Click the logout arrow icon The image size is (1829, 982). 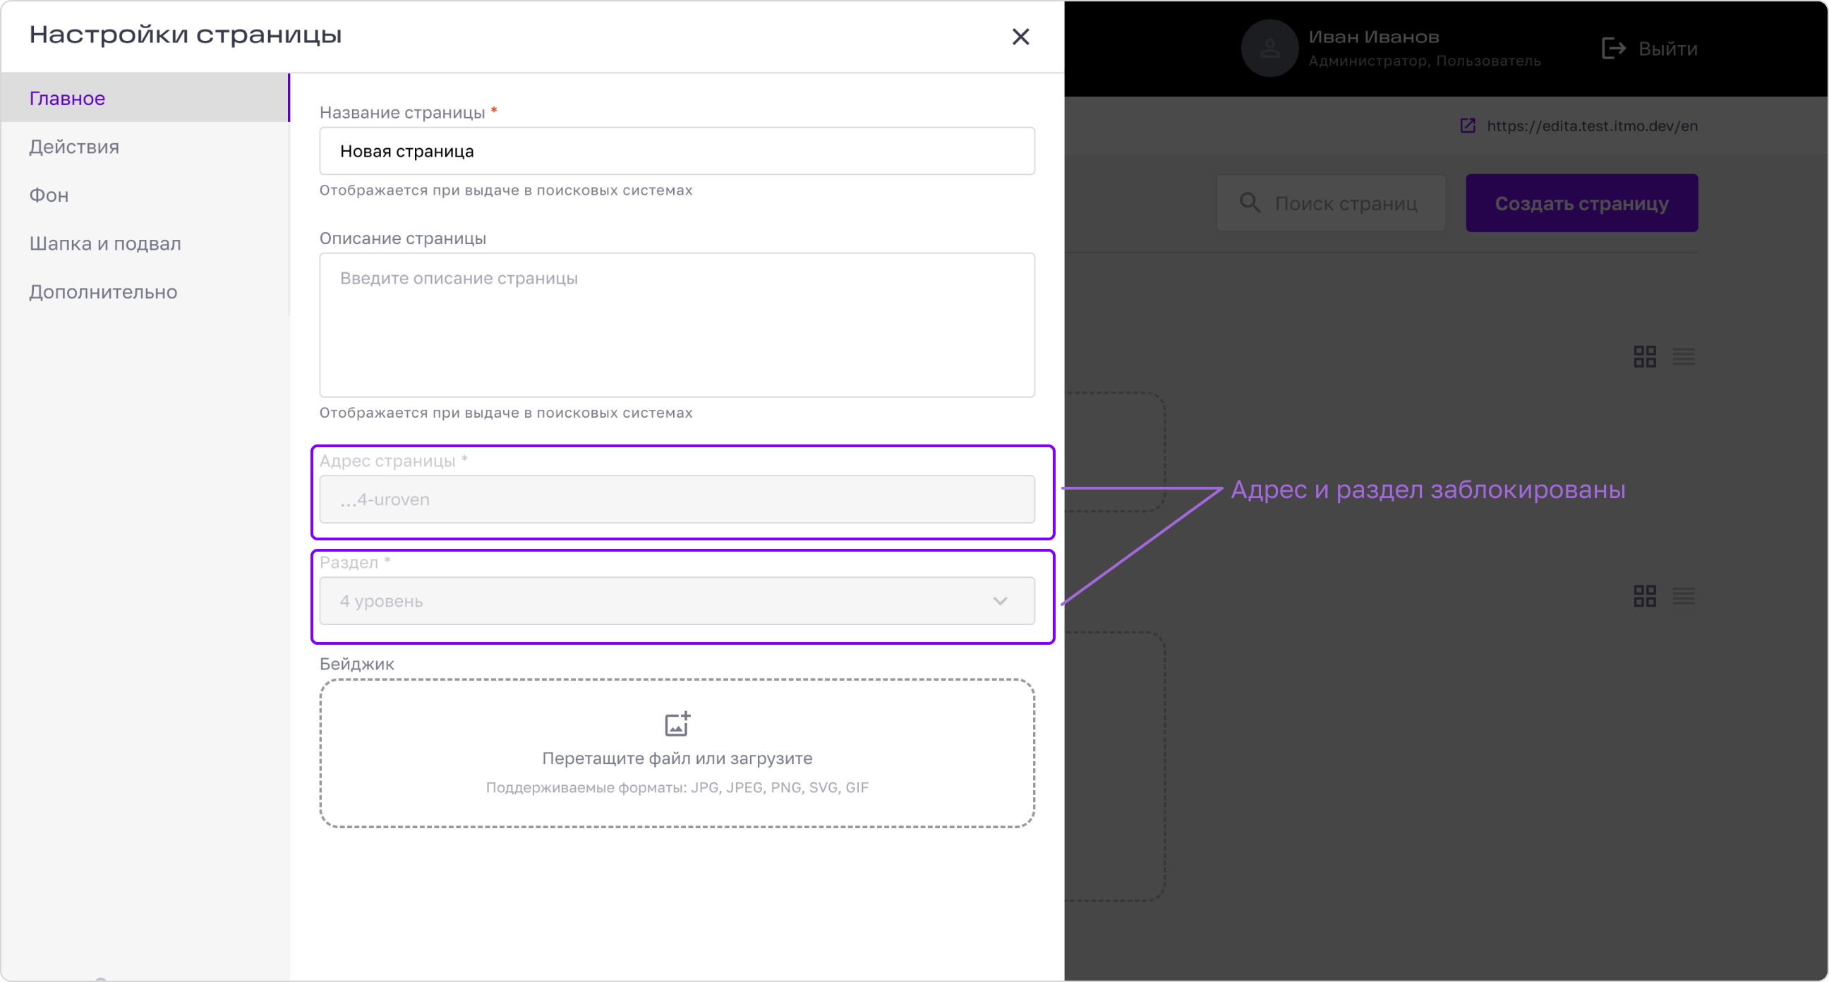1613,48
